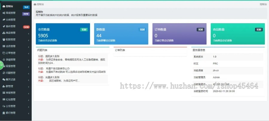269x121 pixels.
Task: Click the 常规管理 gears icon
Action: pyautogui.click(x=4, y=13)
